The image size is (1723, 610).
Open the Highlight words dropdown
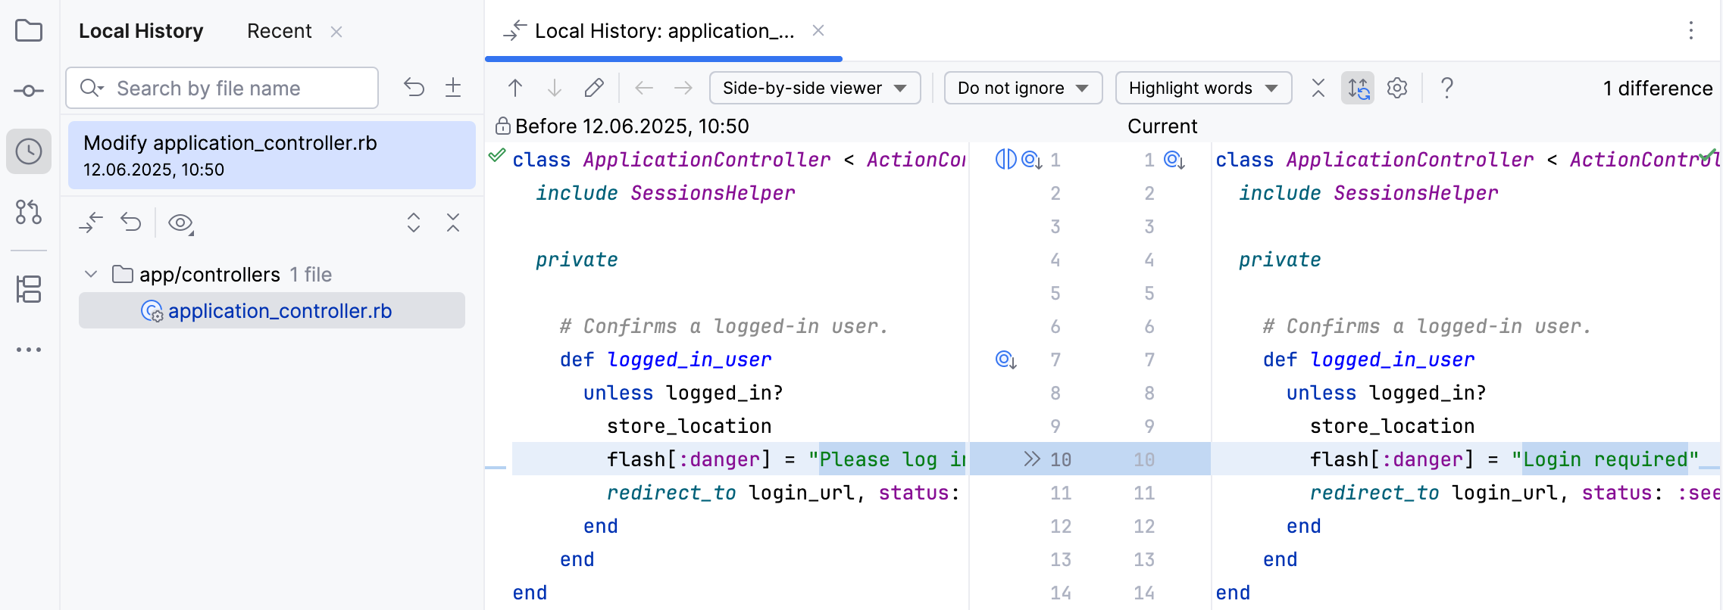(1202, 89)
